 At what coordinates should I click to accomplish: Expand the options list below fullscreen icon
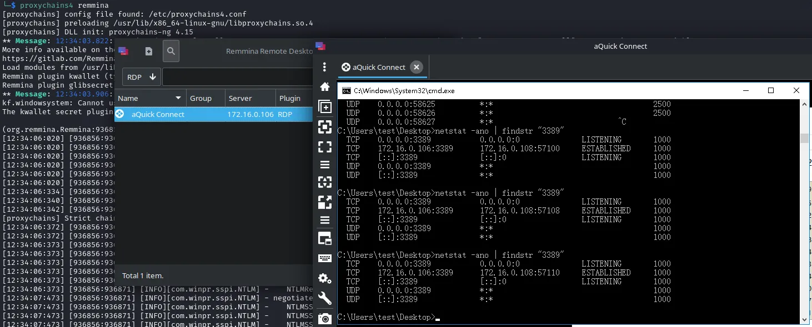(325, 165)
